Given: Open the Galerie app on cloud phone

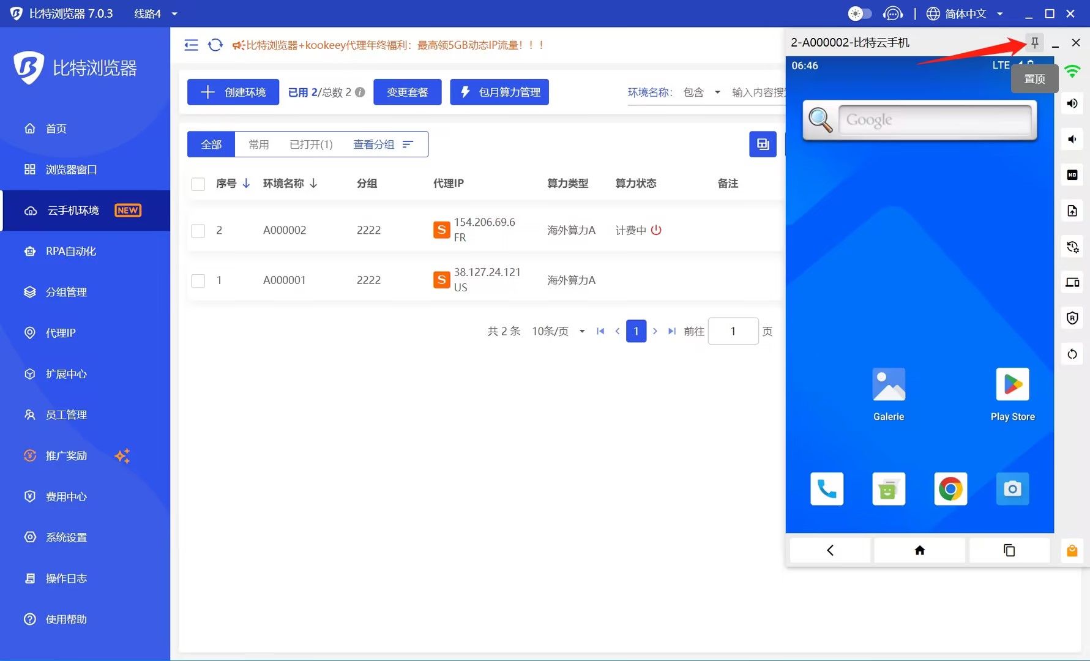Looking at the screenshot, I should (889, 395).
